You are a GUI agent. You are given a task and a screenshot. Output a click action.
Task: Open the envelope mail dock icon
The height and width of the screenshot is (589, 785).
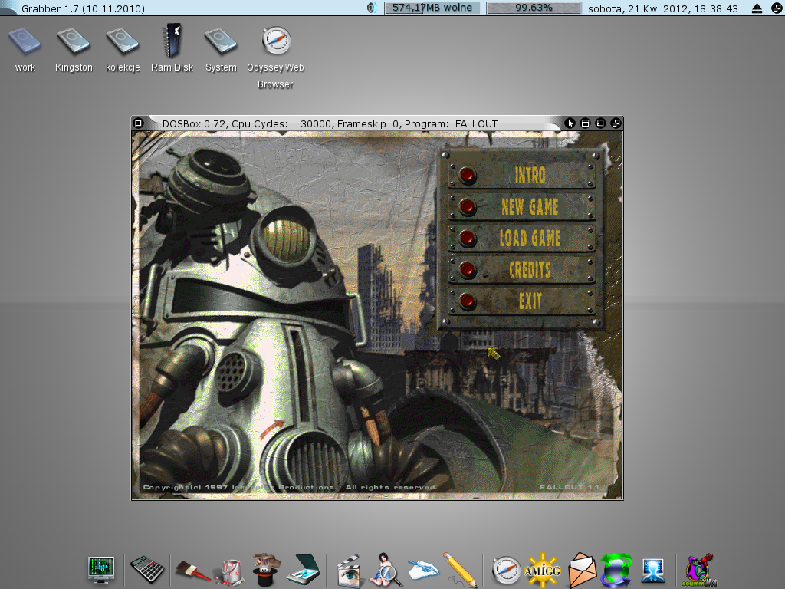pos(582,570)
